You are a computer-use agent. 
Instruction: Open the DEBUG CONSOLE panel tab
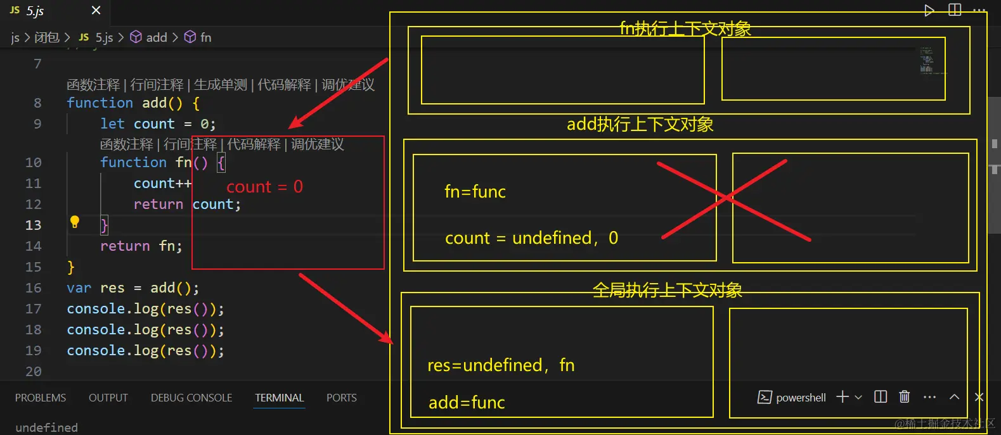coord(191,398)
